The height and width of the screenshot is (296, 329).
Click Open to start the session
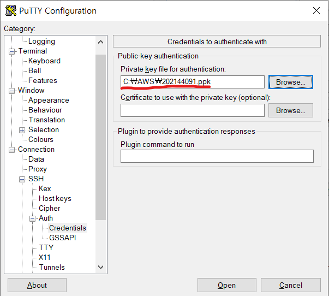(x=226, y=285)
